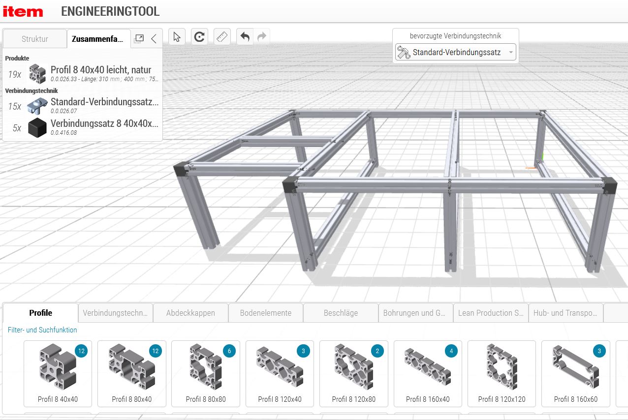Click the 2 badge on Profil 8 120x80

(377, 351)
